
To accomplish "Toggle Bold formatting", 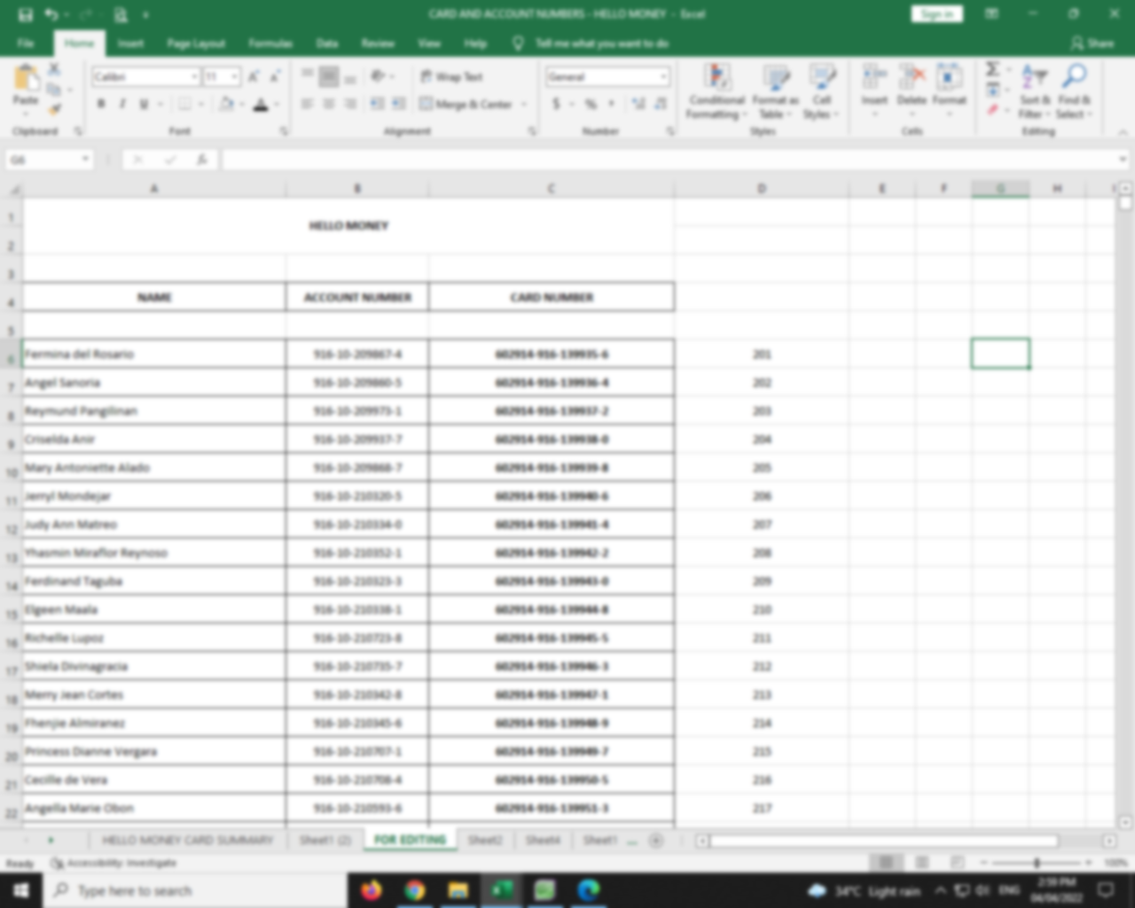I will [x=101, y=105].
